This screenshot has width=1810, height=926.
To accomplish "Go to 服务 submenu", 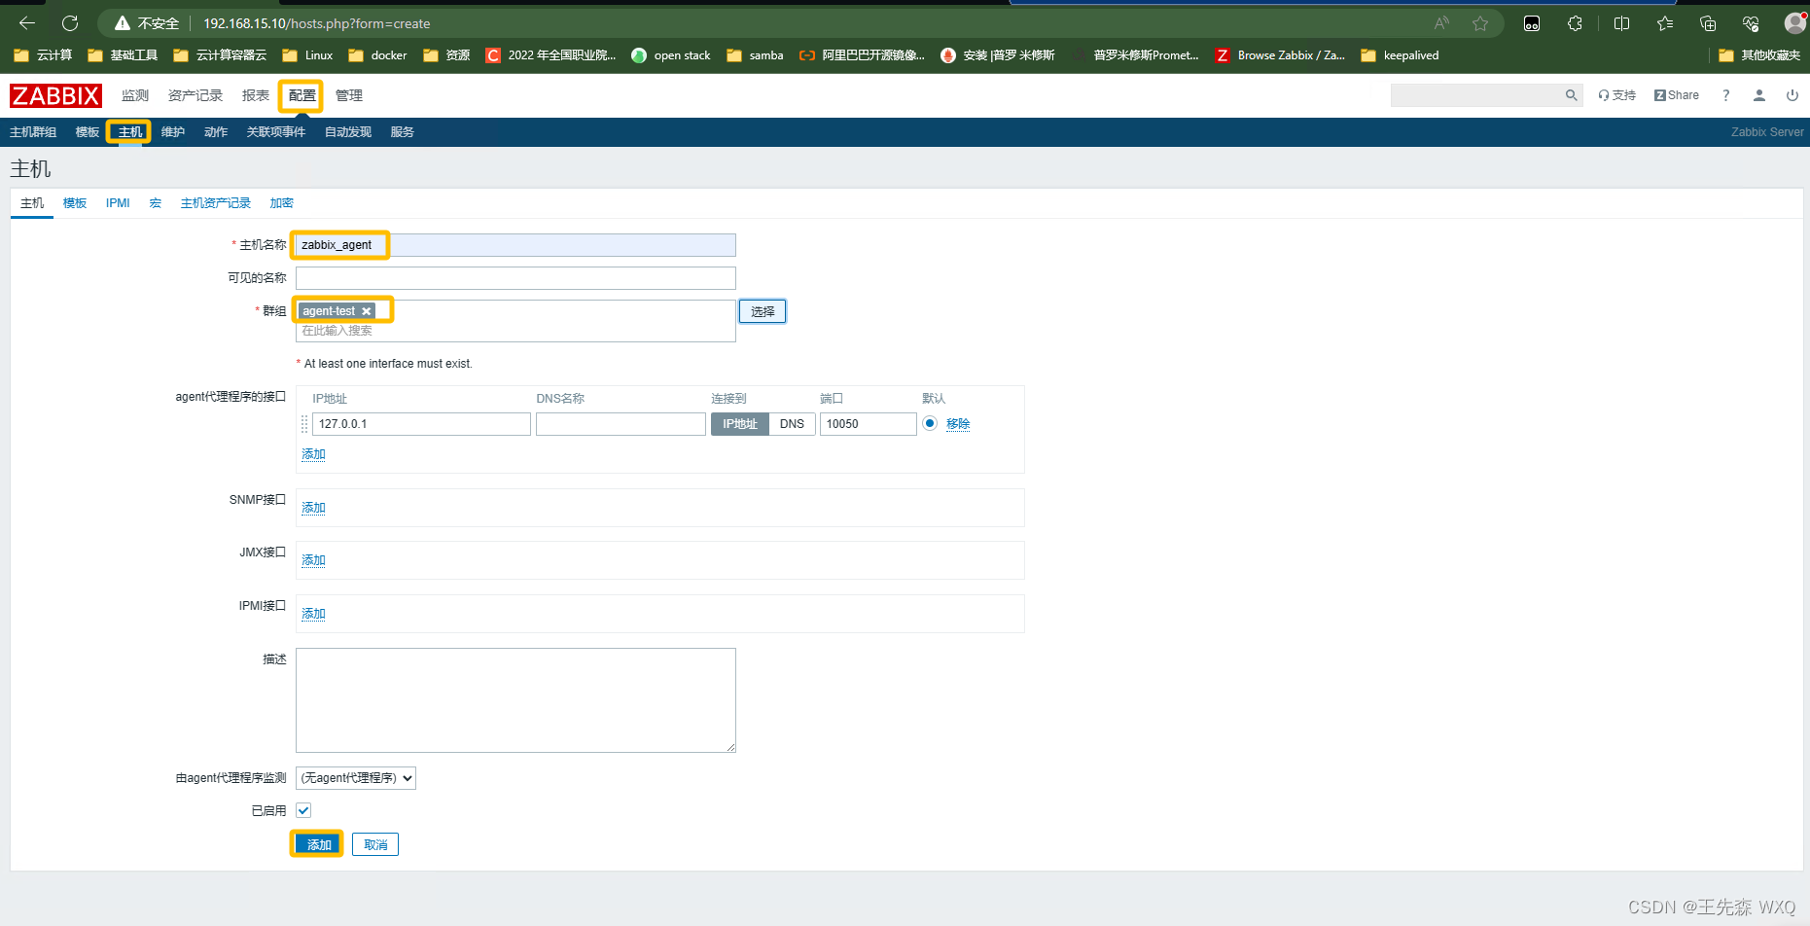I will click(403, 132).
